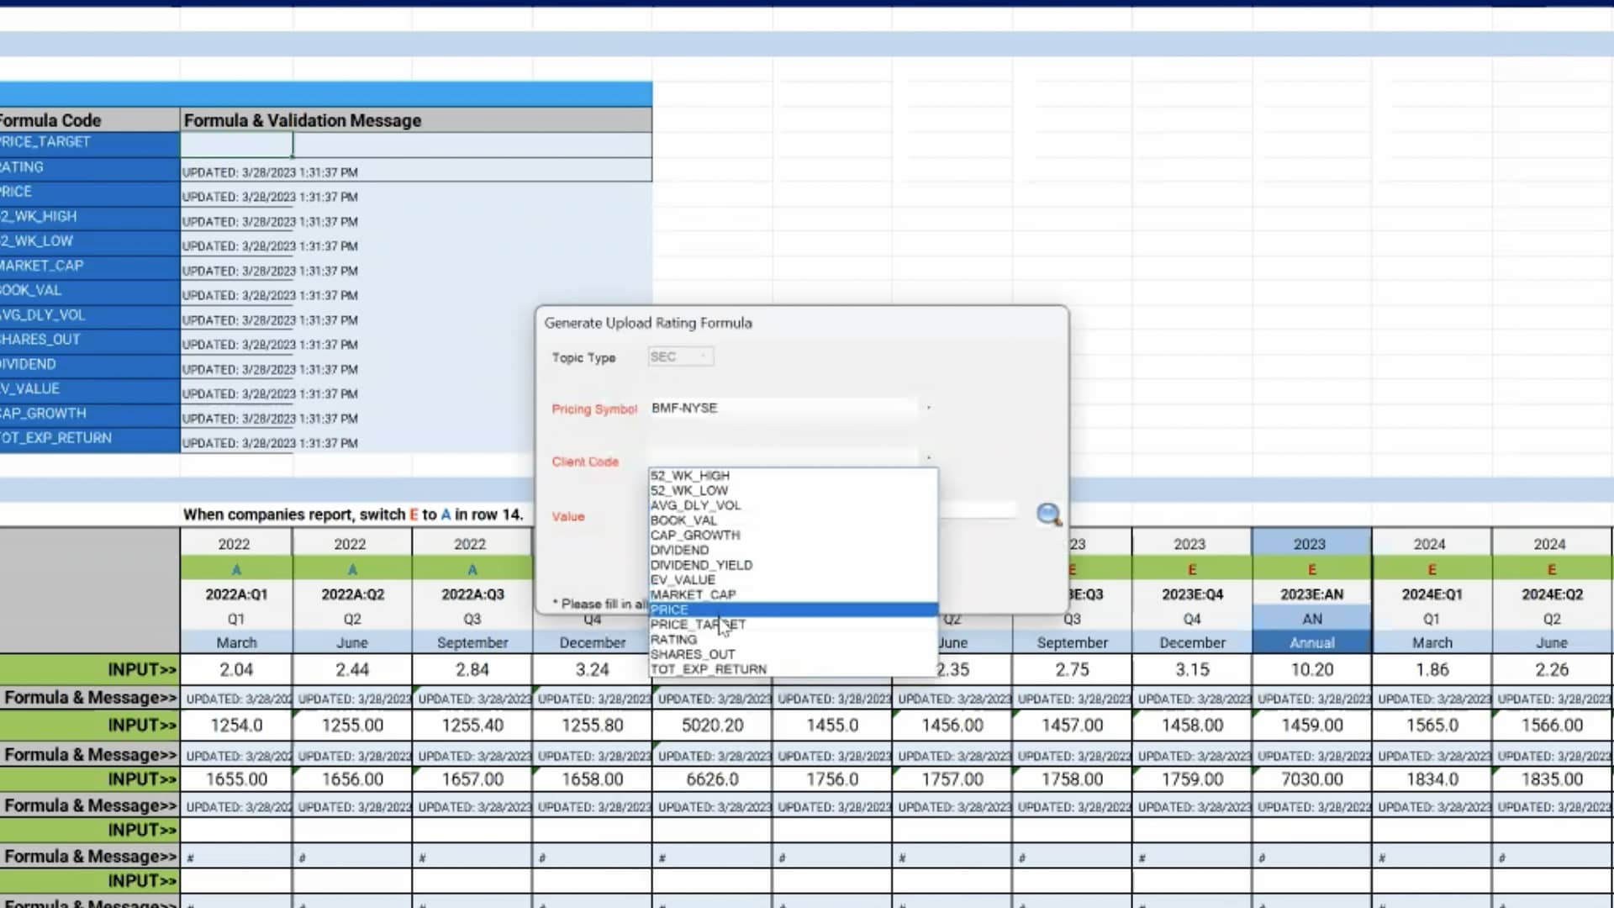Select the INPUT cell containing 2.04

click(x=236, y=669)
